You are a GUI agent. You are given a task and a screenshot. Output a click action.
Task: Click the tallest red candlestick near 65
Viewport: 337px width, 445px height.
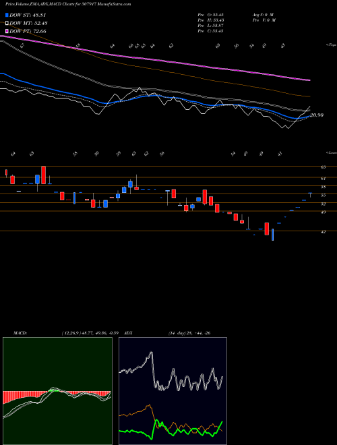click(x=43, y=175)
